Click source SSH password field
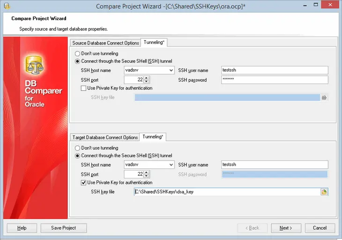 click(x=275, y=80)
